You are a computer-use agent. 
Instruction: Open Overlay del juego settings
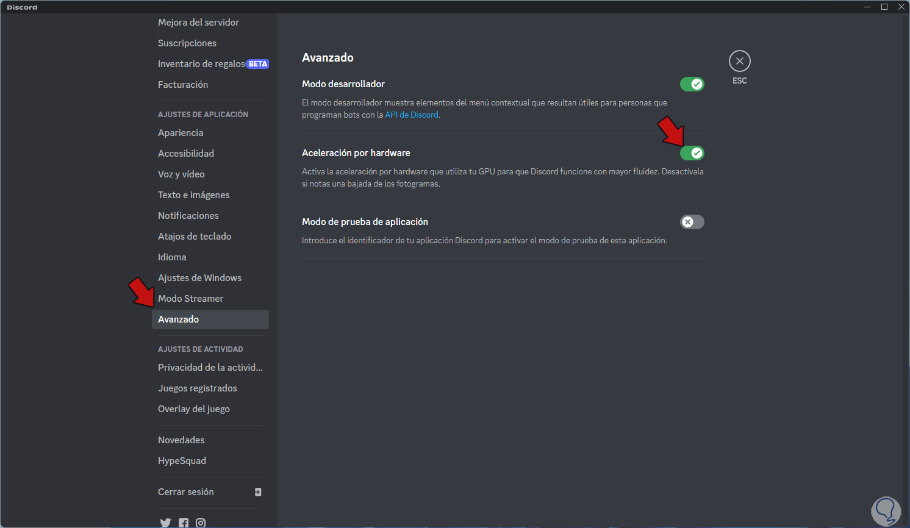pyautogui.click(x=194, y=409)
